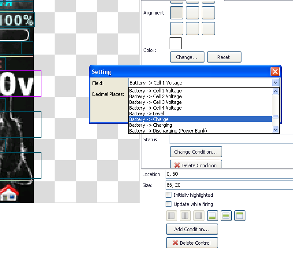
Task: Click the align-to-top-edge icon button
Action: [240, 216]
